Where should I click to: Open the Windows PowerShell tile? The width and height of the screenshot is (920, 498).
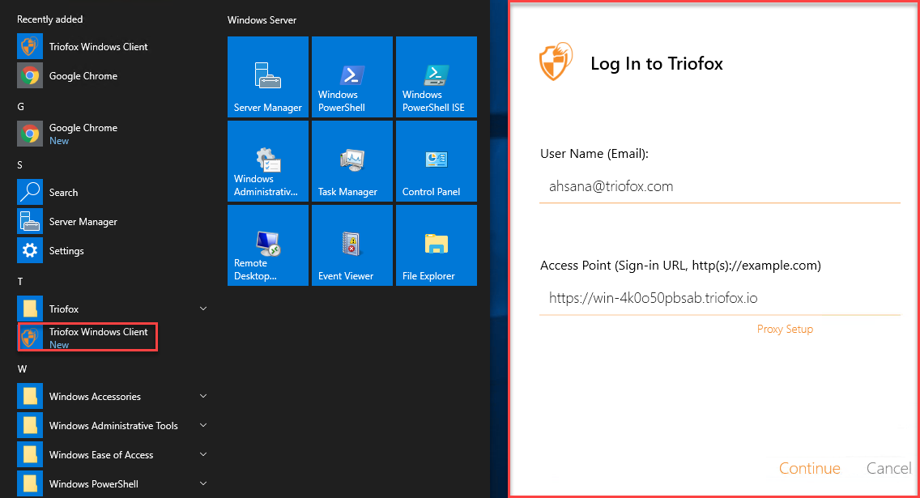click(x=352, y=77)
